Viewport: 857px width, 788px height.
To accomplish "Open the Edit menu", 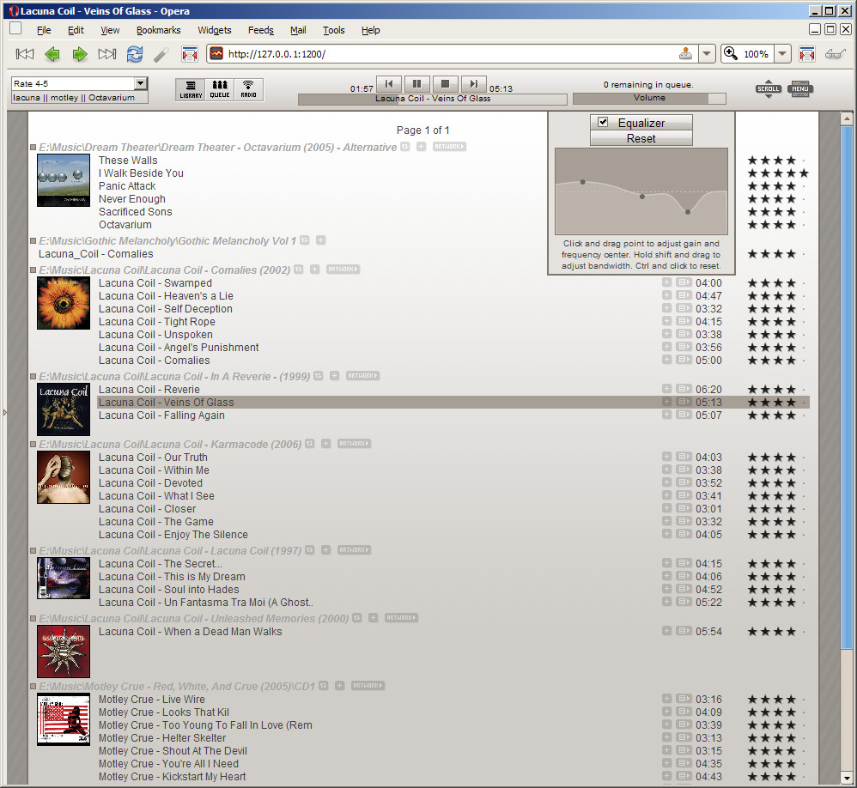I will click(76, 30).
